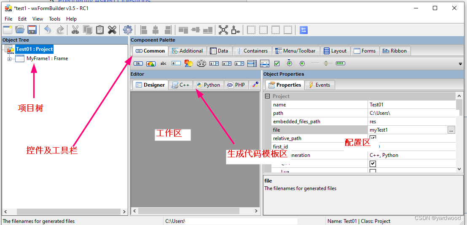
Task: Click the Delete X toolbar icon
Action: (x=112, y=30)
